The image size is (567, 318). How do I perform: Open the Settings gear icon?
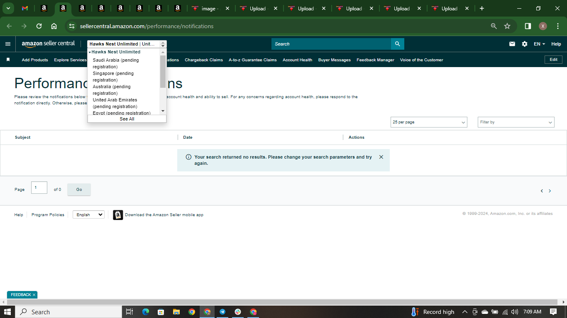coord(525,44)
